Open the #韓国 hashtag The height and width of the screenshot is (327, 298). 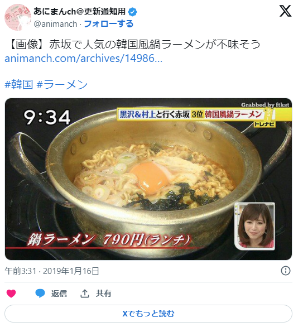[19, 84]
